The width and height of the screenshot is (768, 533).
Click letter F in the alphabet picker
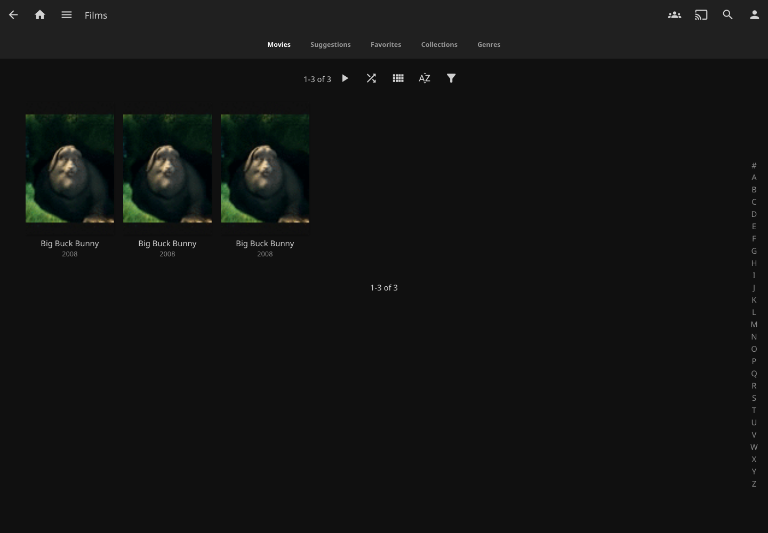click(x=754, y=238)
